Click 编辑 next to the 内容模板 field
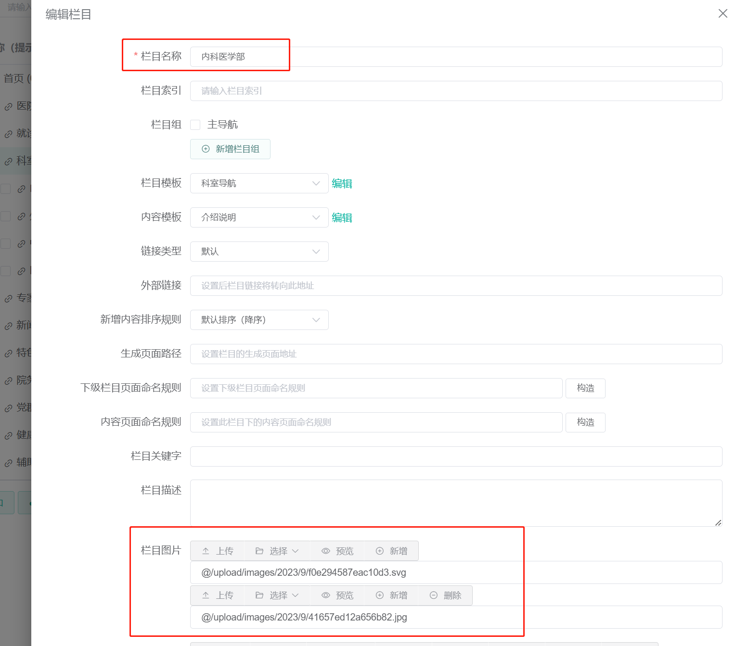Image resolution: width=736 pixels, height=646 pixels. [x=342, y=217]
